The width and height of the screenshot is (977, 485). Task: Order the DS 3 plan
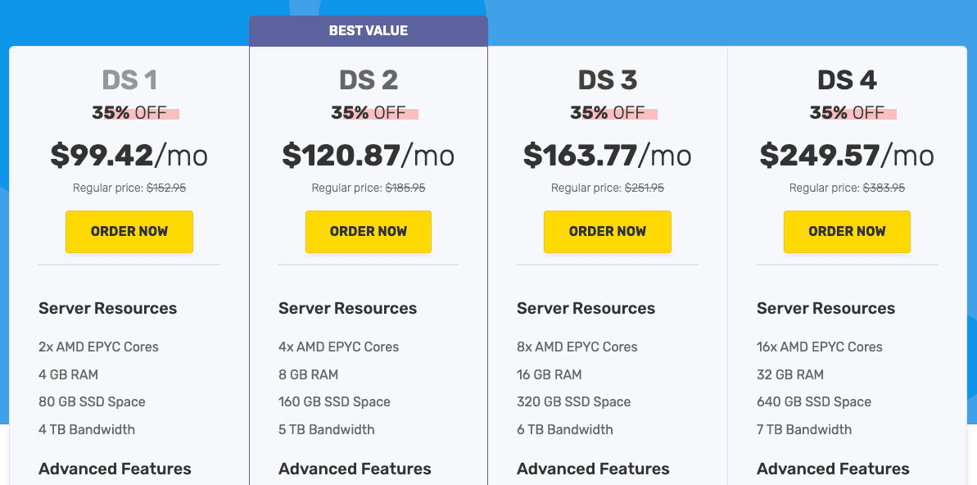pos(607,232)
